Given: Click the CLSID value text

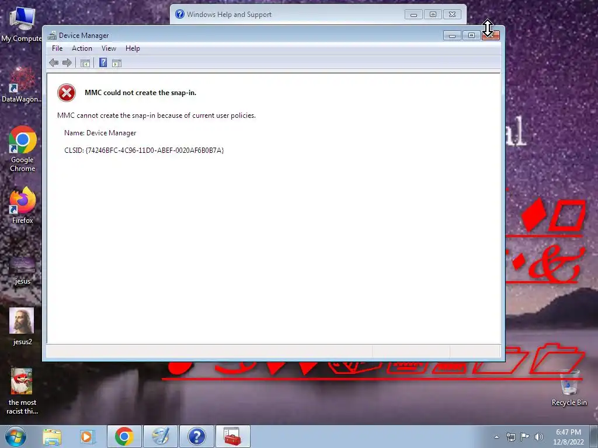Looking at the screenshot, I should tap(155, 150).
